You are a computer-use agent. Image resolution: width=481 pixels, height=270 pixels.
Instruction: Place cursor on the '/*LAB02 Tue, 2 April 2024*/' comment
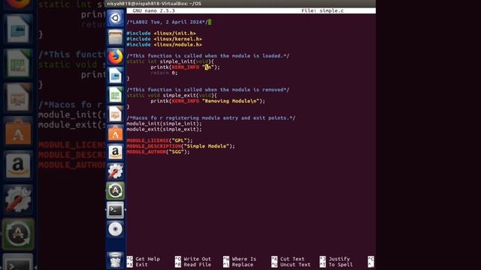pyautogui.click(x=167, y=22)
